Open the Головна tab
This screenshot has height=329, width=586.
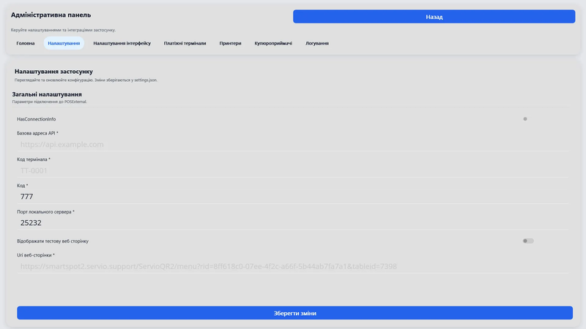click(x=26, y=43)
